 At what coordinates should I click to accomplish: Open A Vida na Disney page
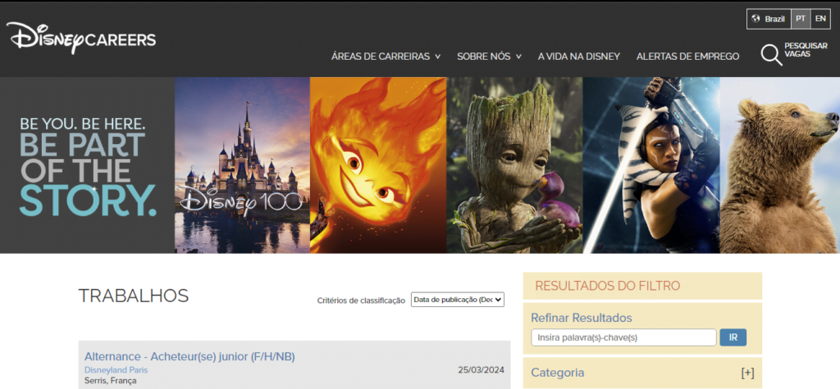pos(578,57)
